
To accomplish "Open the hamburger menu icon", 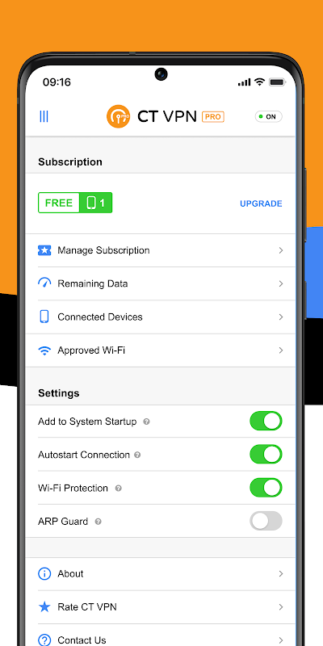I will (x=44, y=116).
